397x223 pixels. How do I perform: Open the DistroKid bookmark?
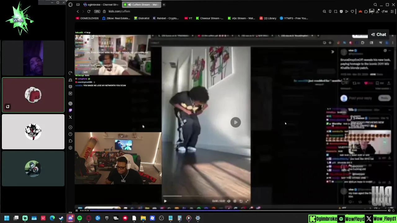(x=142, y=18)
